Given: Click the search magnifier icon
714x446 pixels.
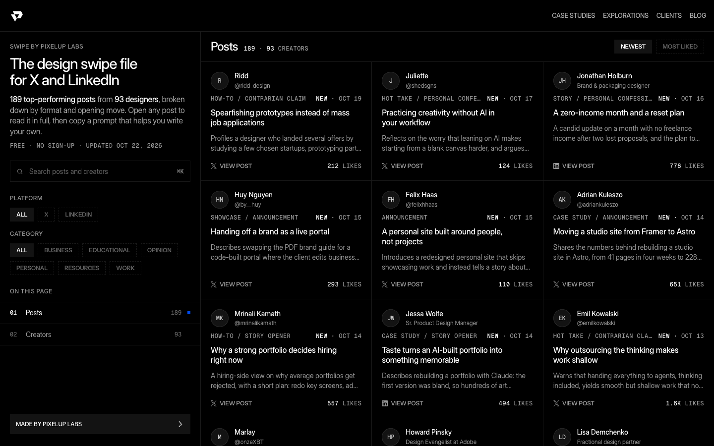Looking at the screenshot, I should [x=20, y=171].
